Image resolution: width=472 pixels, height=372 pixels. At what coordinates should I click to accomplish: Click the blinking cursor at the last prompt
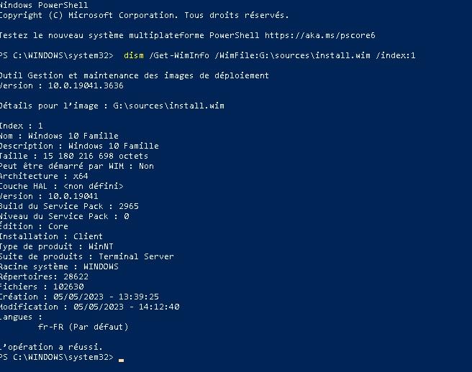122,358
